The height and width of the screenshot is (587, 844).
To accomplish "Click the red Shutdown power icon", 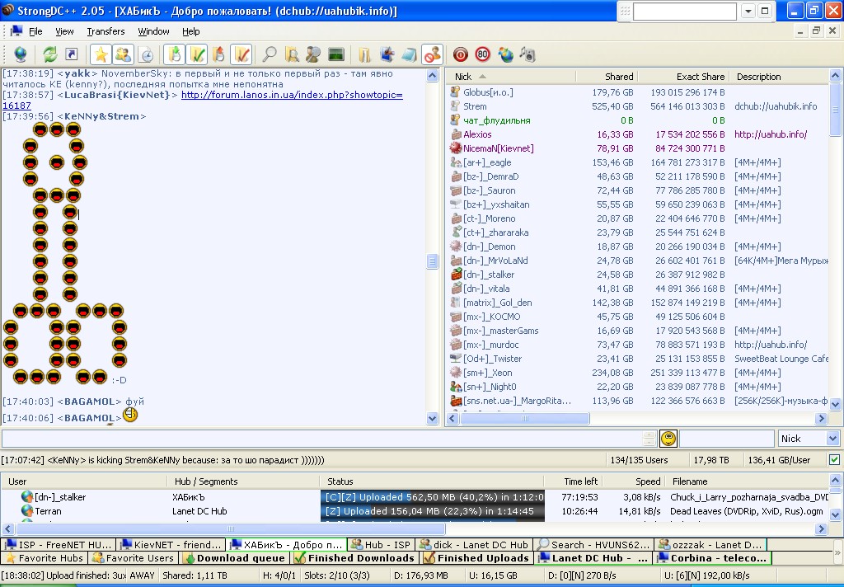I will (x=460, y=54).
